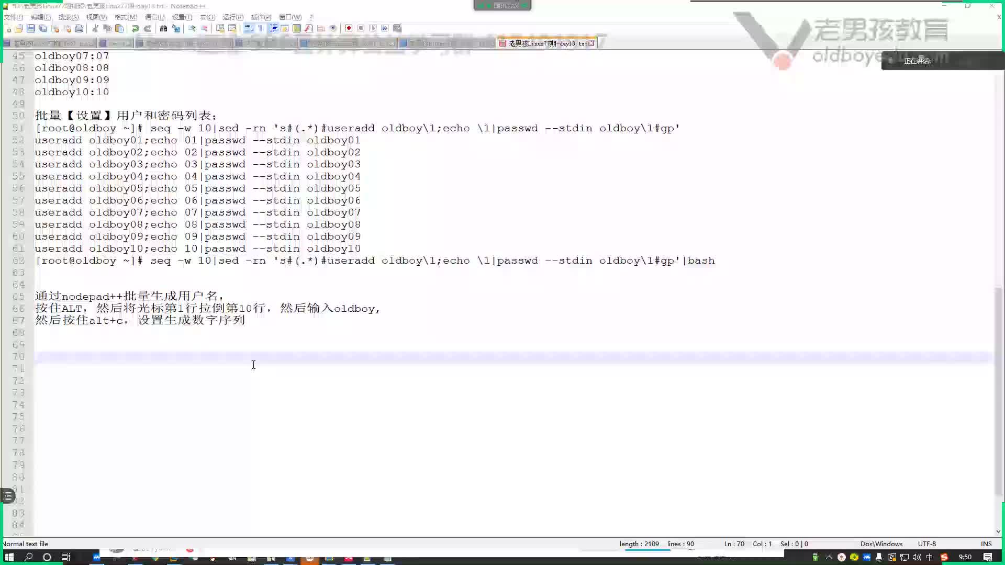Click the Save Recorded Macro icon
The image size is (1005, 565).
tap(397, 28)
